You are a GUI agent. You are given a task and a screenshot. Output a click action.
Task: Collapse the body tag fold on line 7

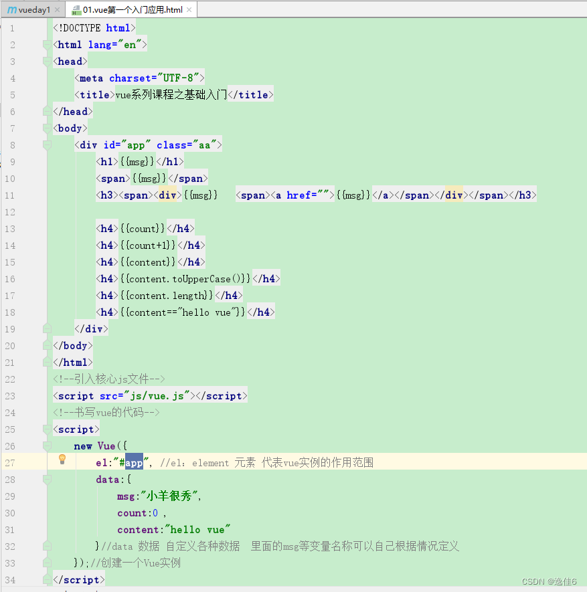[47, 128]
